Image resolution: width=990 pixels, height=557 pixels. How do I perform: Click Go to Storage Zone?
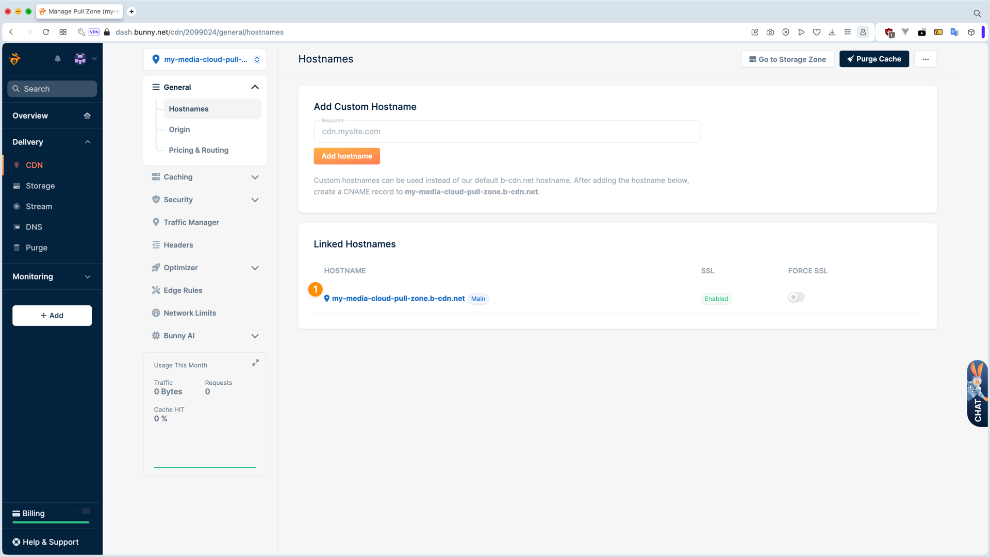787,59
